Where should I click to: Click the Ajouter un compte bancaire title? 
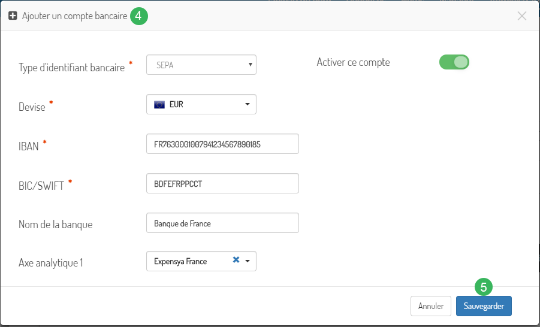tap(75, 16)
